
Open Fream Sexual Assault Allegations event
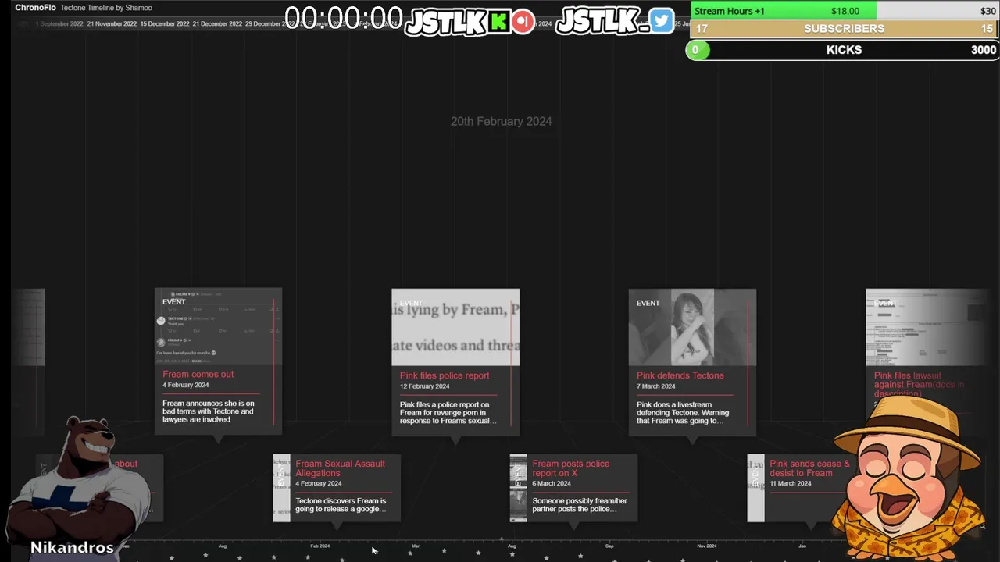click(340, 468)
